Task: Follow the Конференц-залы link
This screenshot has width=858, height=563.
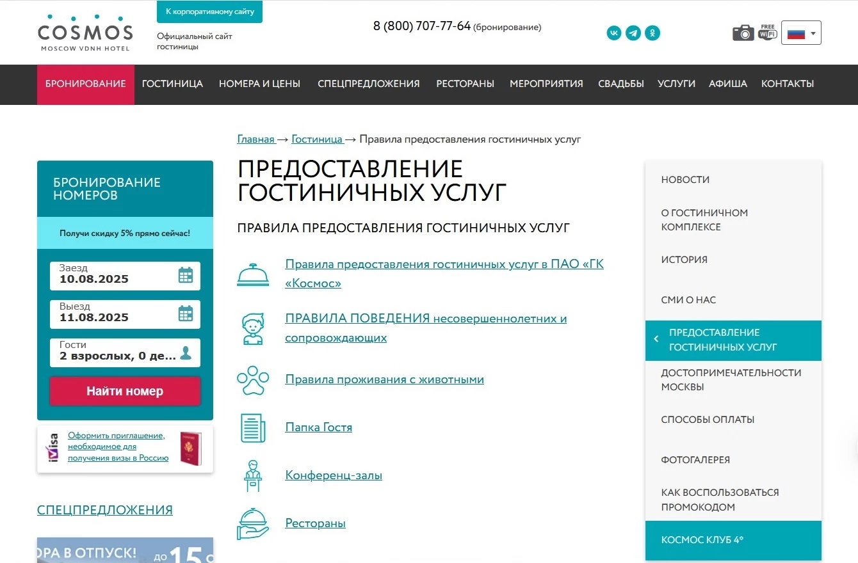Action: pyautogui.click(x=334, y=475)
